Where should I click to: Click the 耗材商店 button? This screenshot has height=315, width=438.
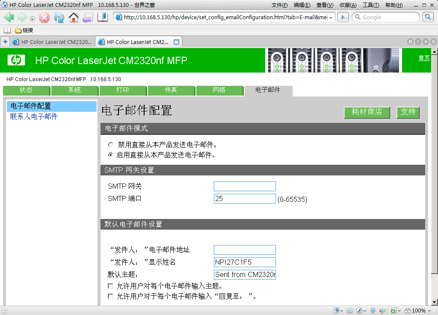click(x=367, y=112)
